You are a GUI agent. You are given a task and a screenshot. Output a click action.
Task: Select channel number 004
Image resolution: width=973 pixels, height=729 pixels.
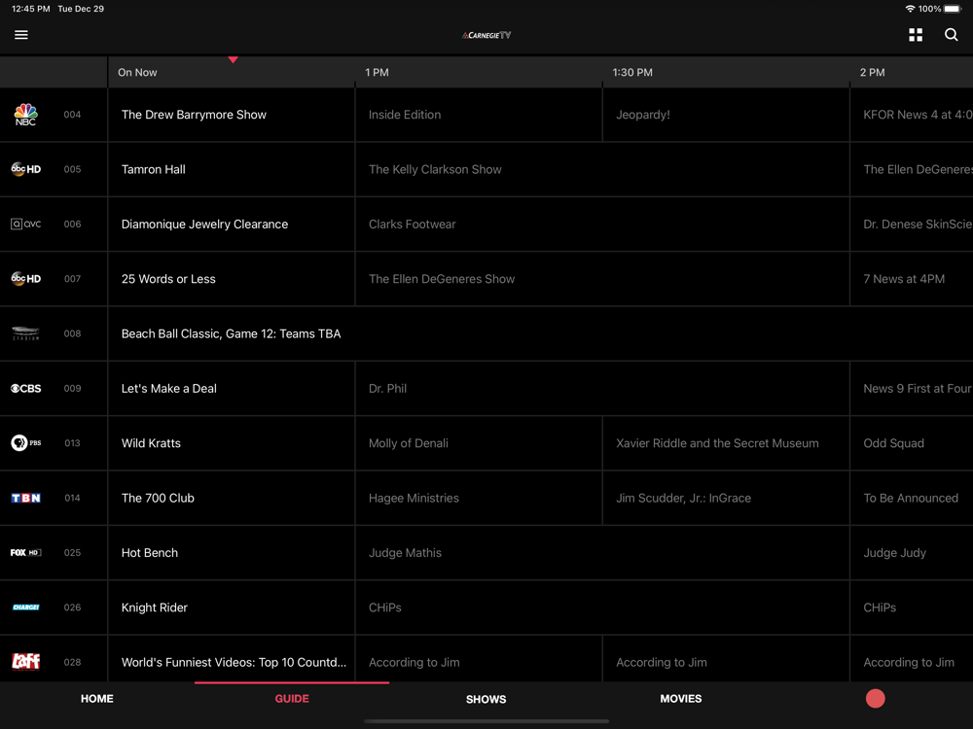pos(72,115)
